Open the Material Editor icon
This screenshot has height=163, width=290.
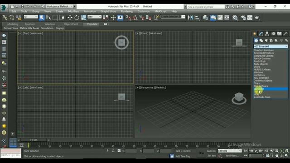[x=235, y=18]
